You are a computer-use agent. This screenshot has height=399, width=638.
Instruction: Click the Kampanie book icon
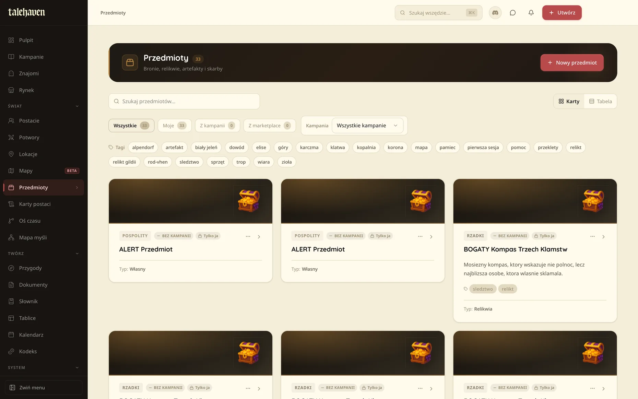pos(11,57)
